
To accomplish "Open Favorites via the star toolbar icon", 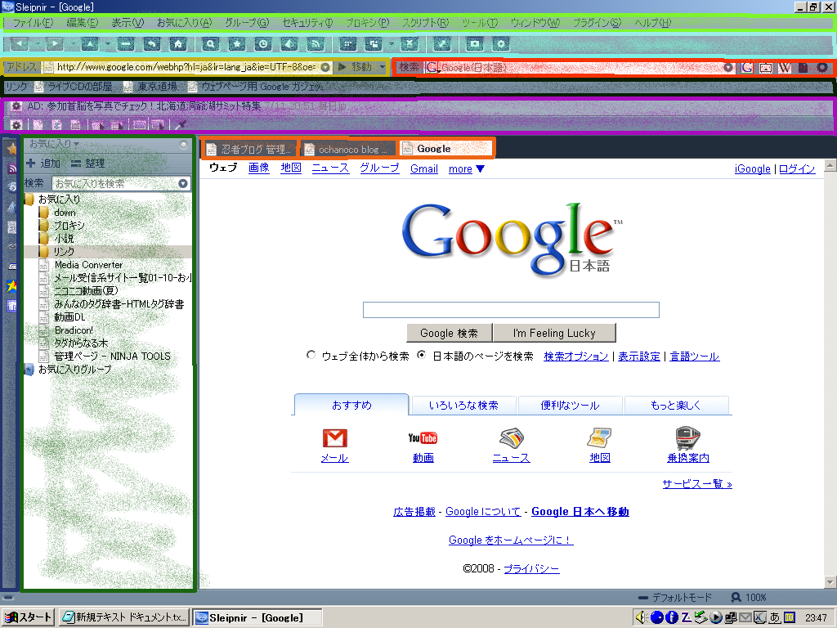I will 236,44.
